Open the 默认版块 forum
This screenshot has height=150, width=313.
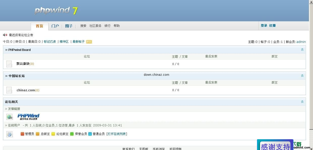coord(23,64)
